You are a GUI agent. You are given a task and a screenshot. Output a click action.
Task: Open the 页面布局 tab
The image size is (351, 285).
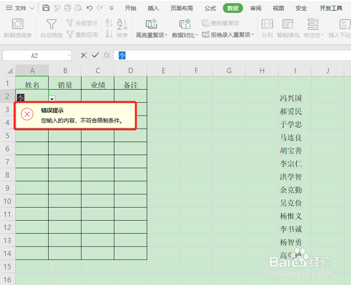tap(182, 8)
